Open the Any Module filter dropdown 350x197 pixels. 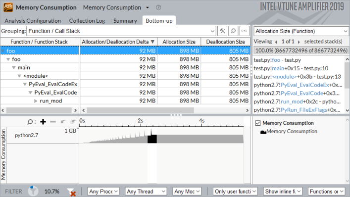(x=187, y=192)
